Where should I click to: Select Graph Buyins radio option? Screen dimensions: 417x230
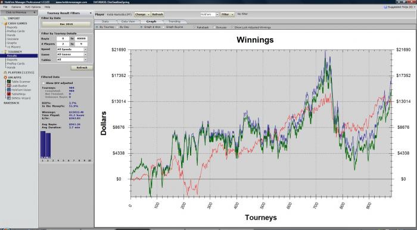pyautogui.click(x=164, y=27)
